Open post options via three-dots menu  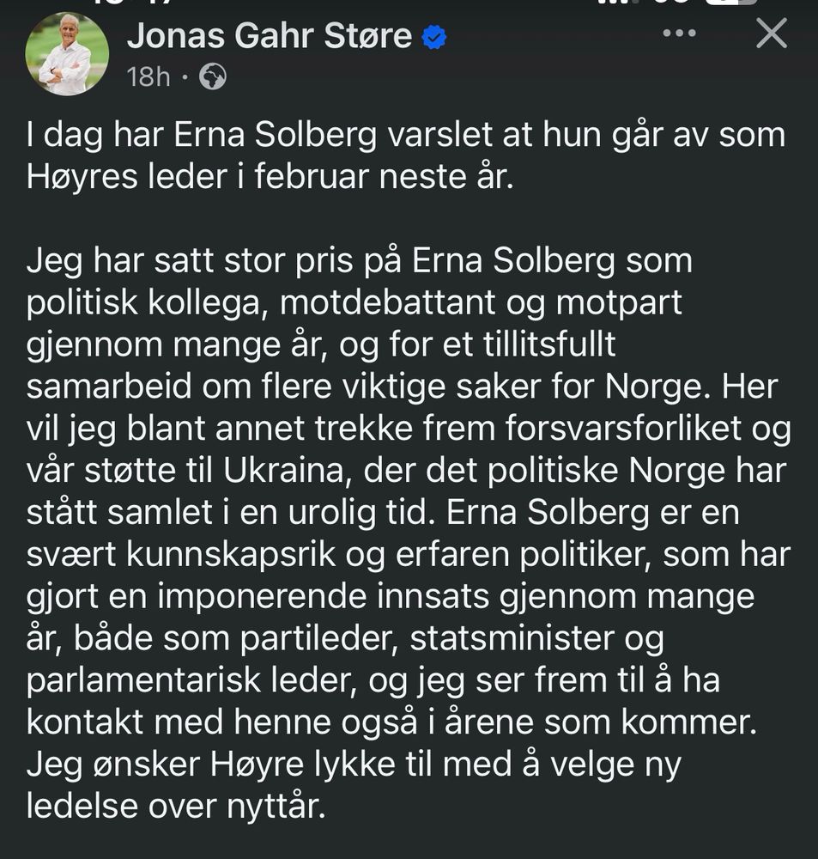pyautogui.click(x=679, y=34)
